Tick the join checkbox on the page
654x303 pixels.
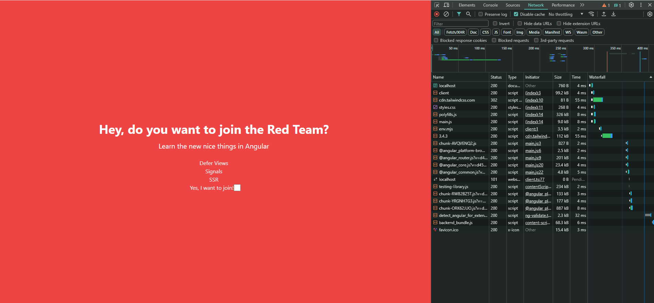click(x=237, y=188)
